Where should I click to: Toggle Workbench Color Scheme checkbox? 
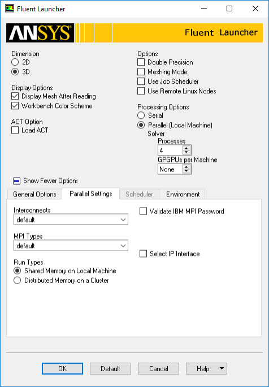15,106
